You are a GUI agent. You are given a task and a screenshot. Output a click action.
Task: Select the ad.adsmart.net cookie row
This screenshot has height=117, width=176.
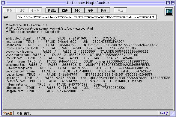click(78, 65)
